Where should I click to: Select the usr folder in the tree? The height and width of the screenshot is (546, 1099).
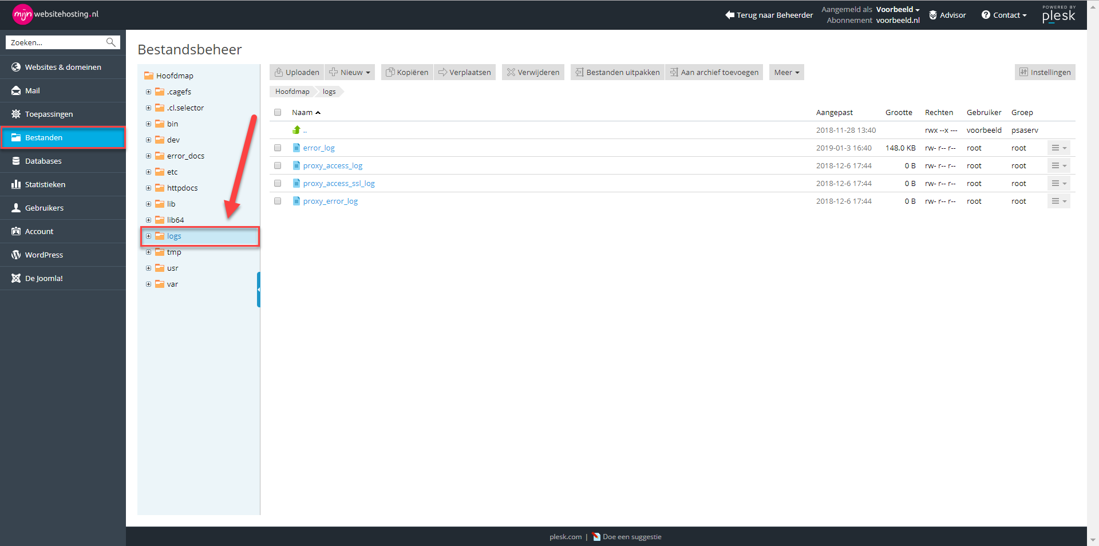tap(172, 268)
